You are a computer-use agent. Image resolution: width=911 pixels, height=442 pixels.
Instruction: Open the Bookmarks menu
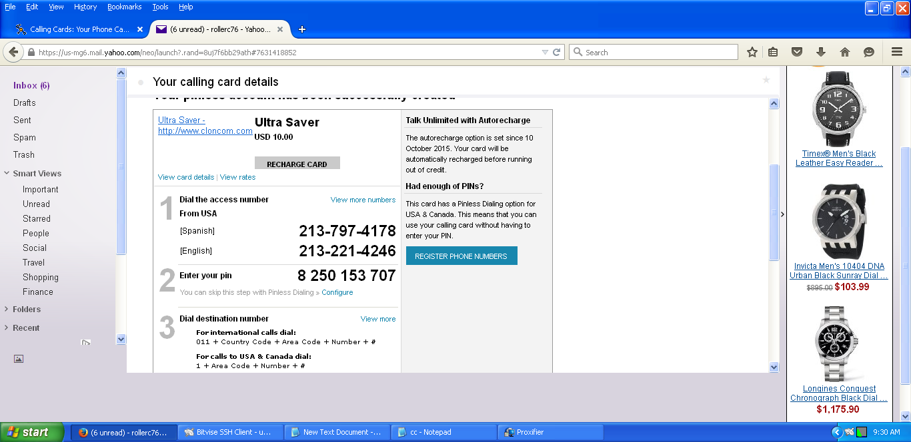coord(125,7)
